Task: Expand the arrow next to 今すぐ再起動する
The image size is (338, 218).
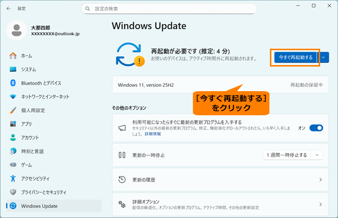Action: (324, 57)
